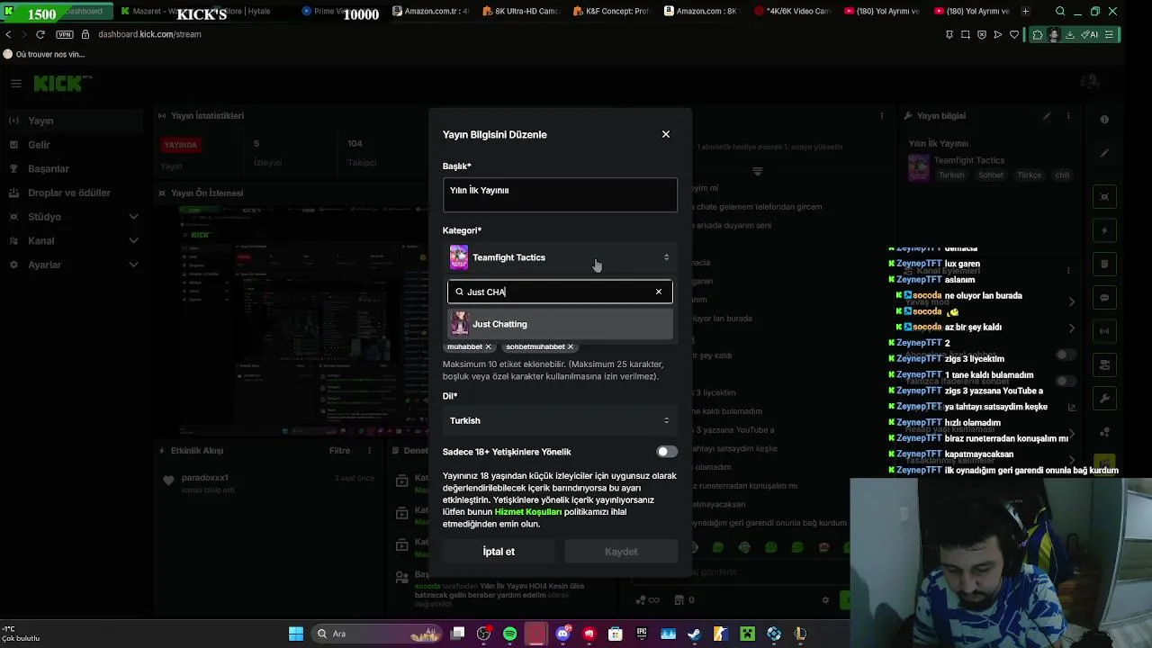Open the Gelir sidebar item
The height and width of the screenshot is (648, 1152).
(x=72, y=145)
